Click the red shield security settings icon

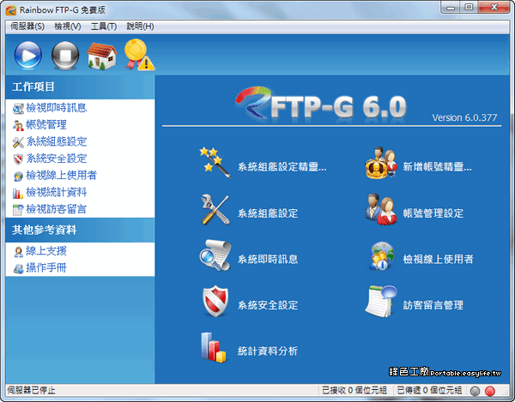pyautogui.click(x=215, y=301)
